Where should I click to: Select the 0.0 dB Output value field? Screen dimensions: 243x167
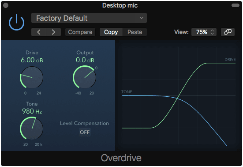(x=85, y=60)
